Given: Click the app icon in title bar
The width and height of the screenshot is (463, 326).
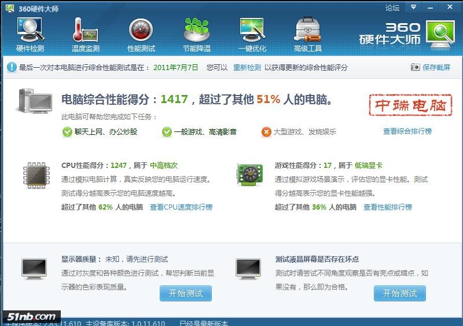Looking at the screenshot, I should click(10, 8).
